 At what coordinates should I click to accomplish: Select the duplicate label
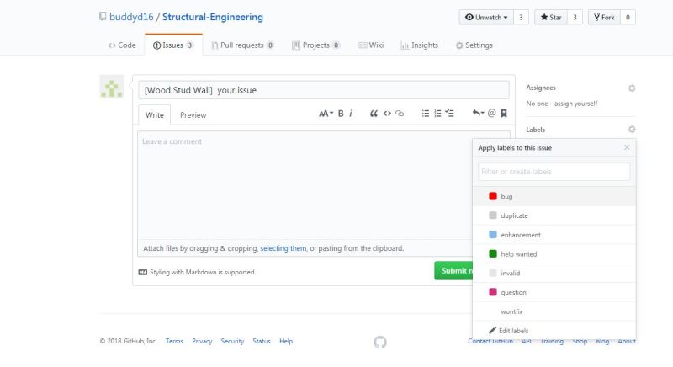[554, 215]
